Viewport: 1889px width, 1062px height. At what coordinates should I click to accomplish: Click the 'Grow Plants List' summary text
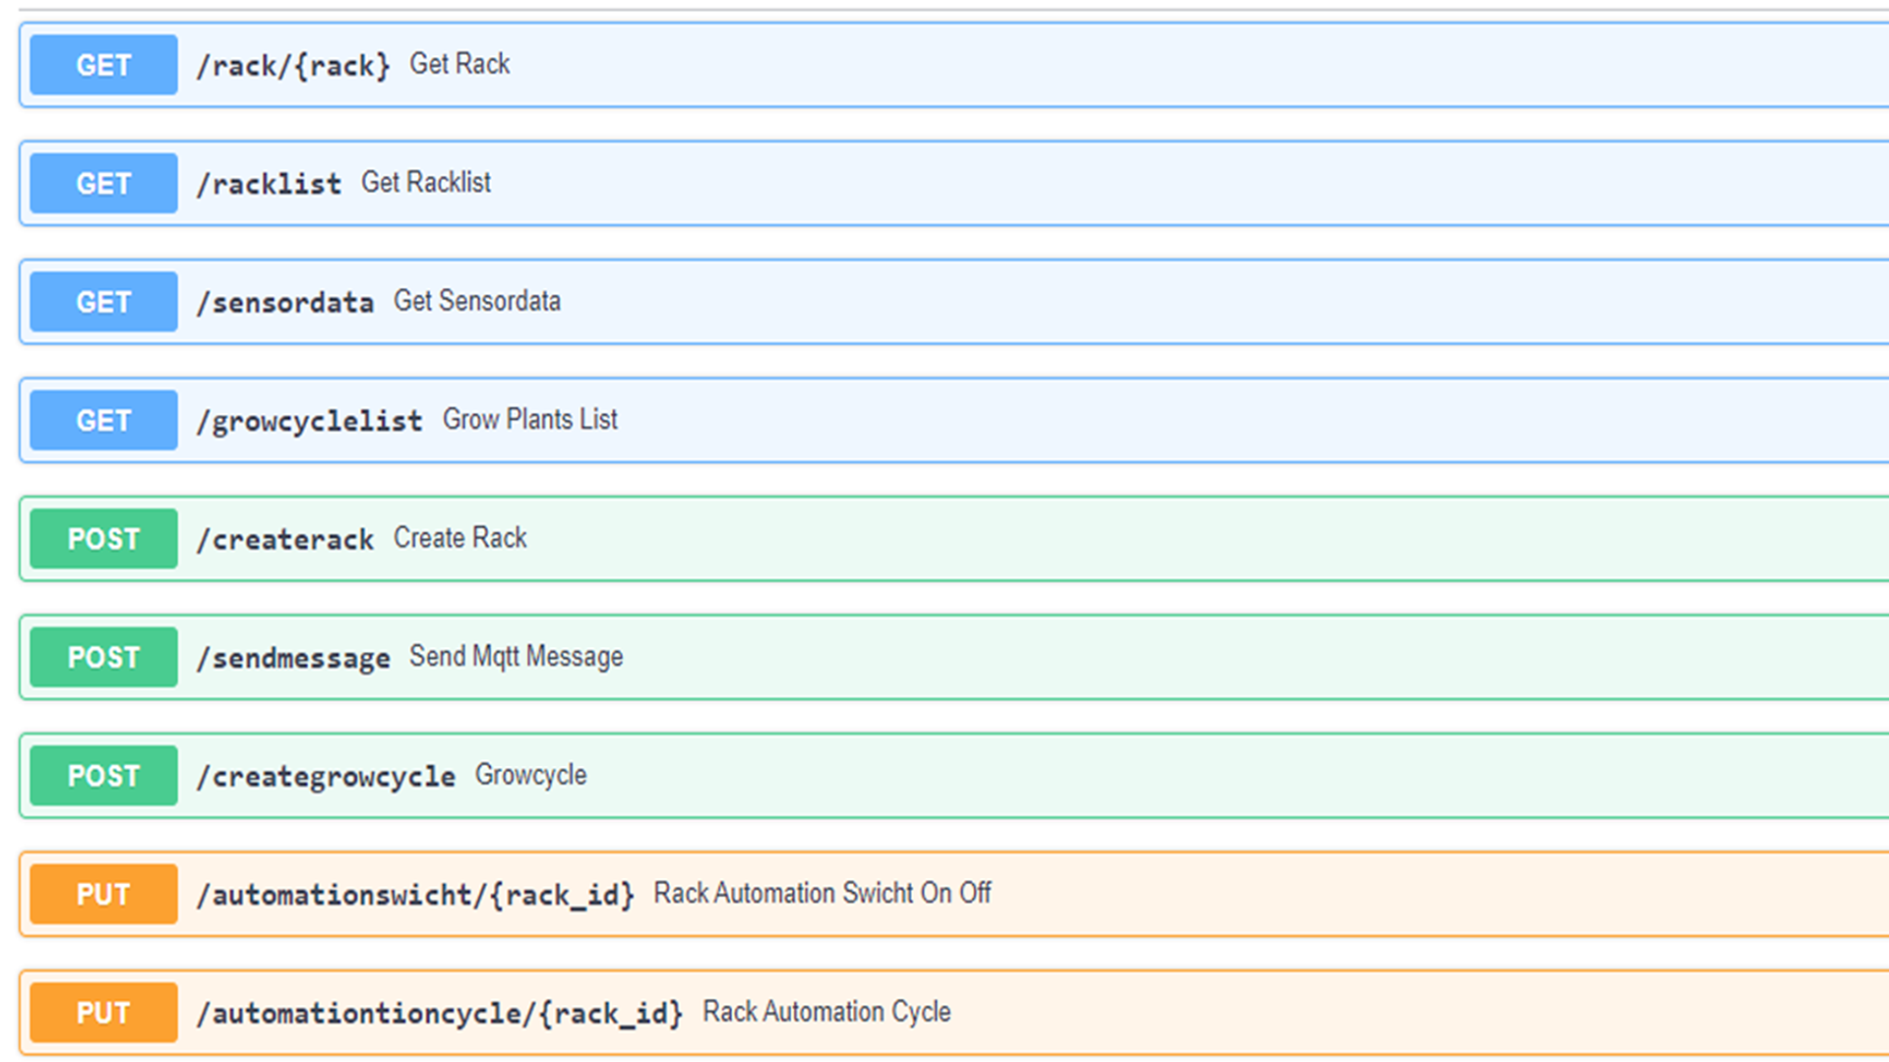530,420
